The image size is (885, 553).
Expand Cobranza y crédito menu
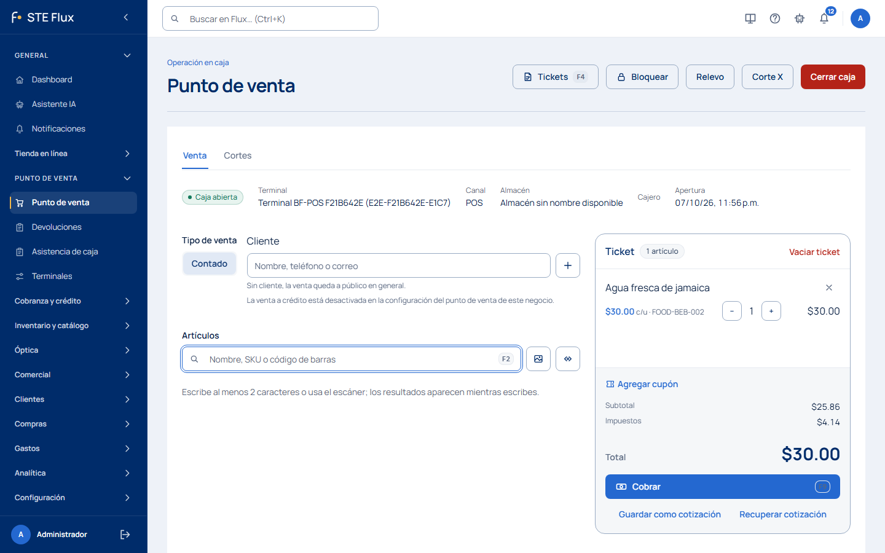(x=73, y=301)
